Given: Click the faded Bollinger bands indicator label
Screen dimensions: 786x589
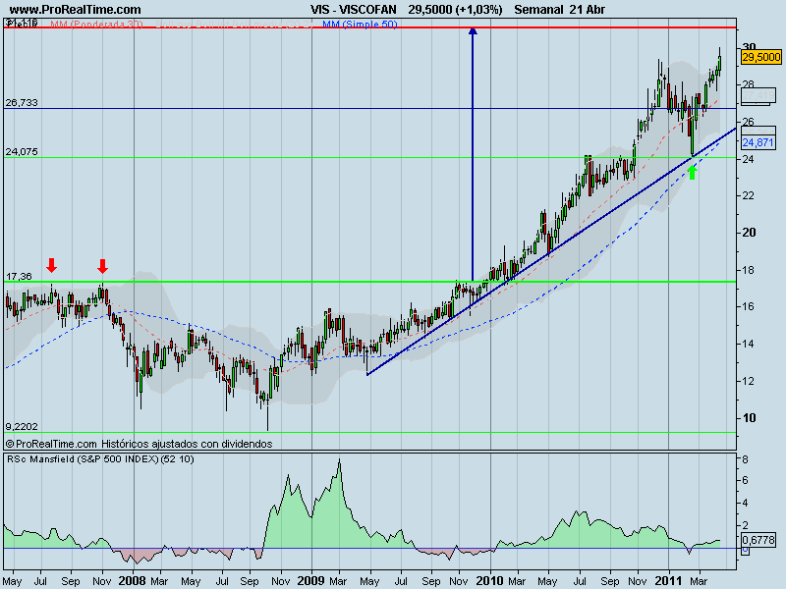Looking at the screenshot, I should point(233,24).
